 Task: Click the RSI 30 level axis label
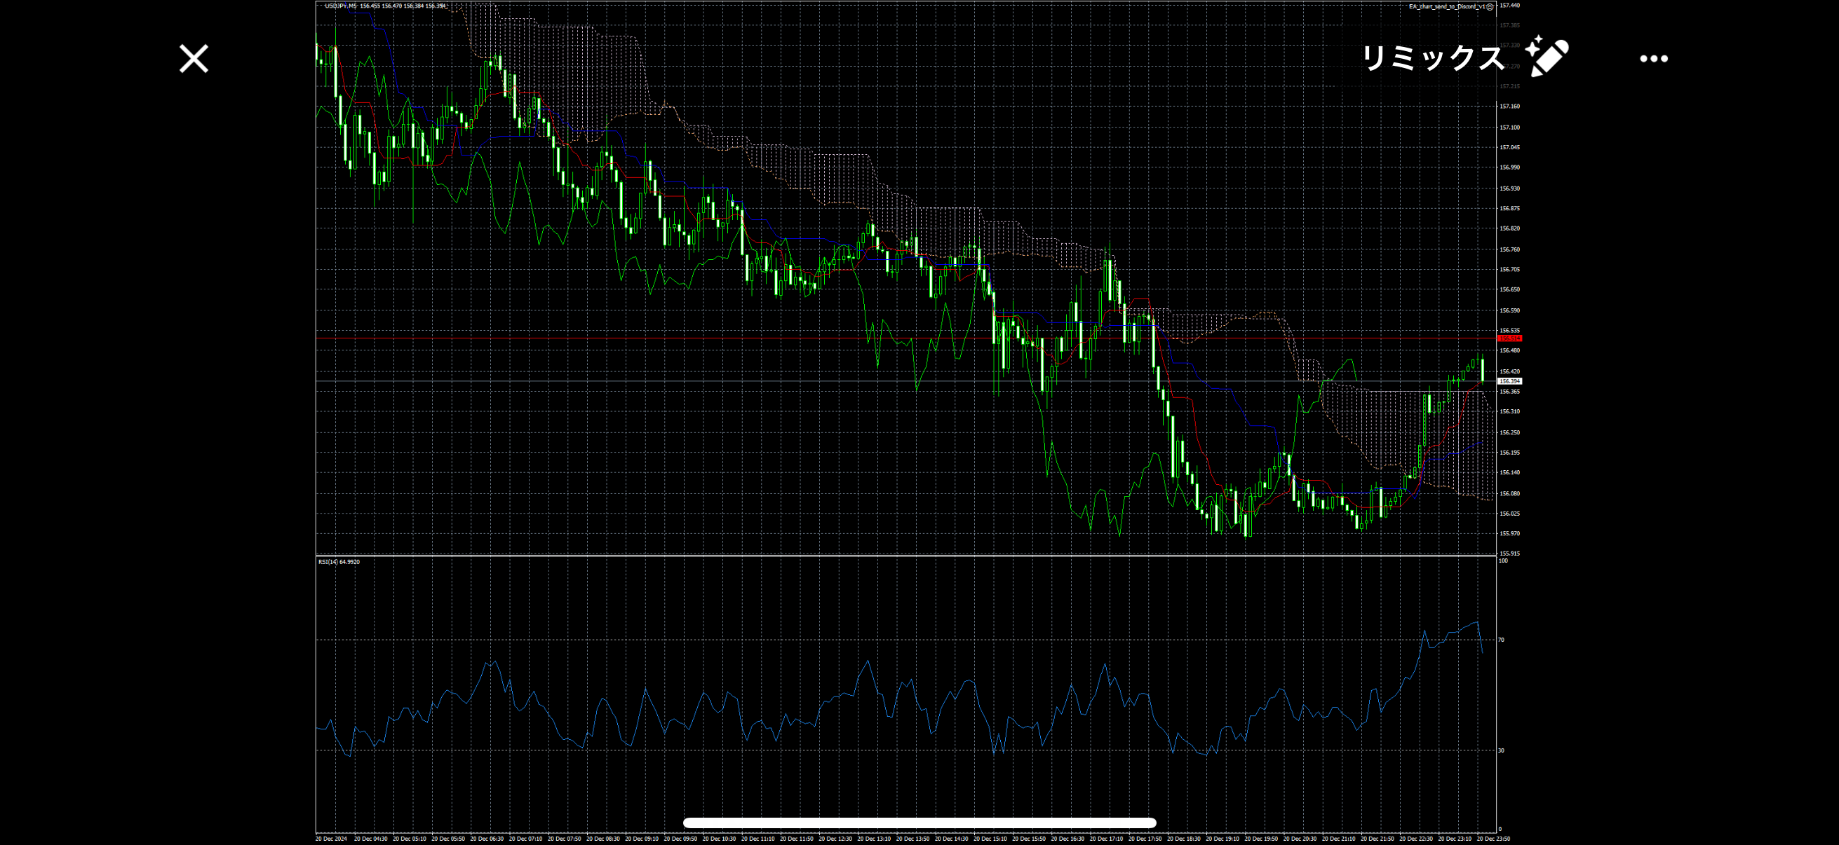tap(1502, 750)
